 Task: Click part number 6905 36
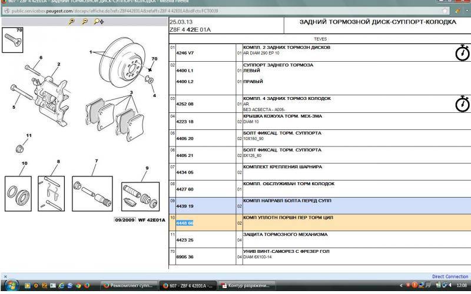coord(185,258)
